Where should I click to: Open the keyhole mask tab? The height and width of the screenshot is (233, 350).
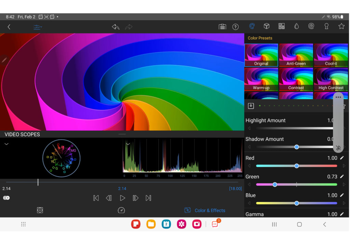(x=326, y=26)
